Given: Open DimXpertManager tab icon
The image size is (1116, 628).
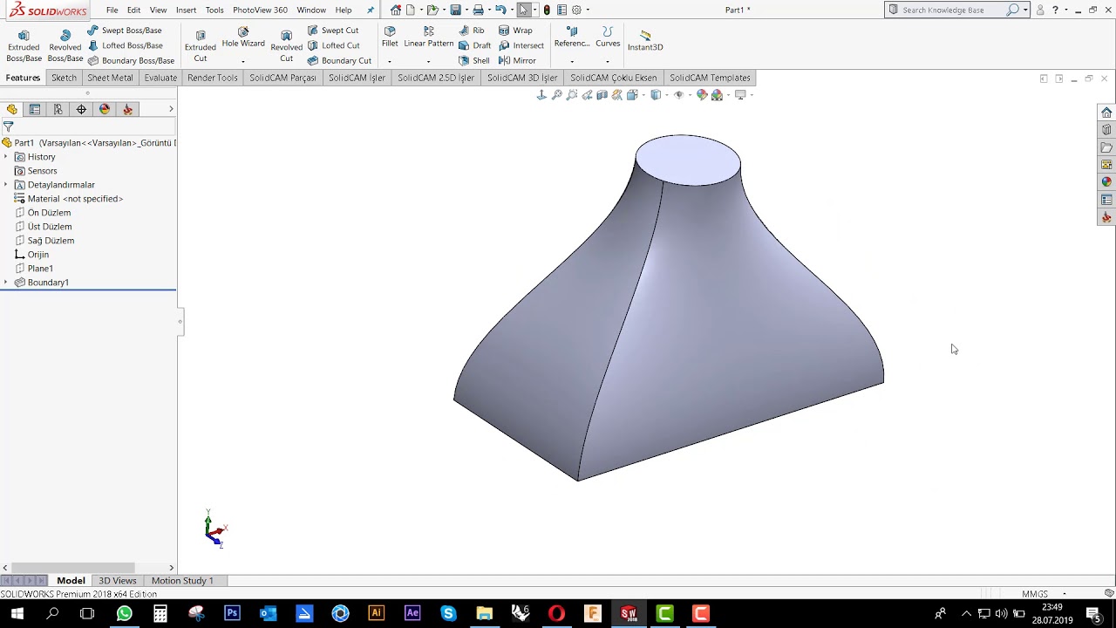Looking at the screenshot, I should coord(81,109).
